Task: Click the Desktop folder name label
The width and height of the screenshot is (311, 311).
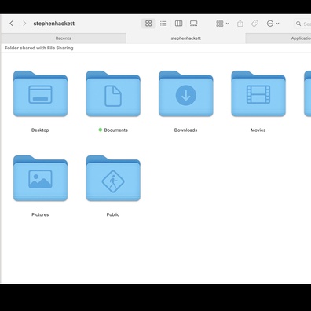Action: click(x=40, y=130)
